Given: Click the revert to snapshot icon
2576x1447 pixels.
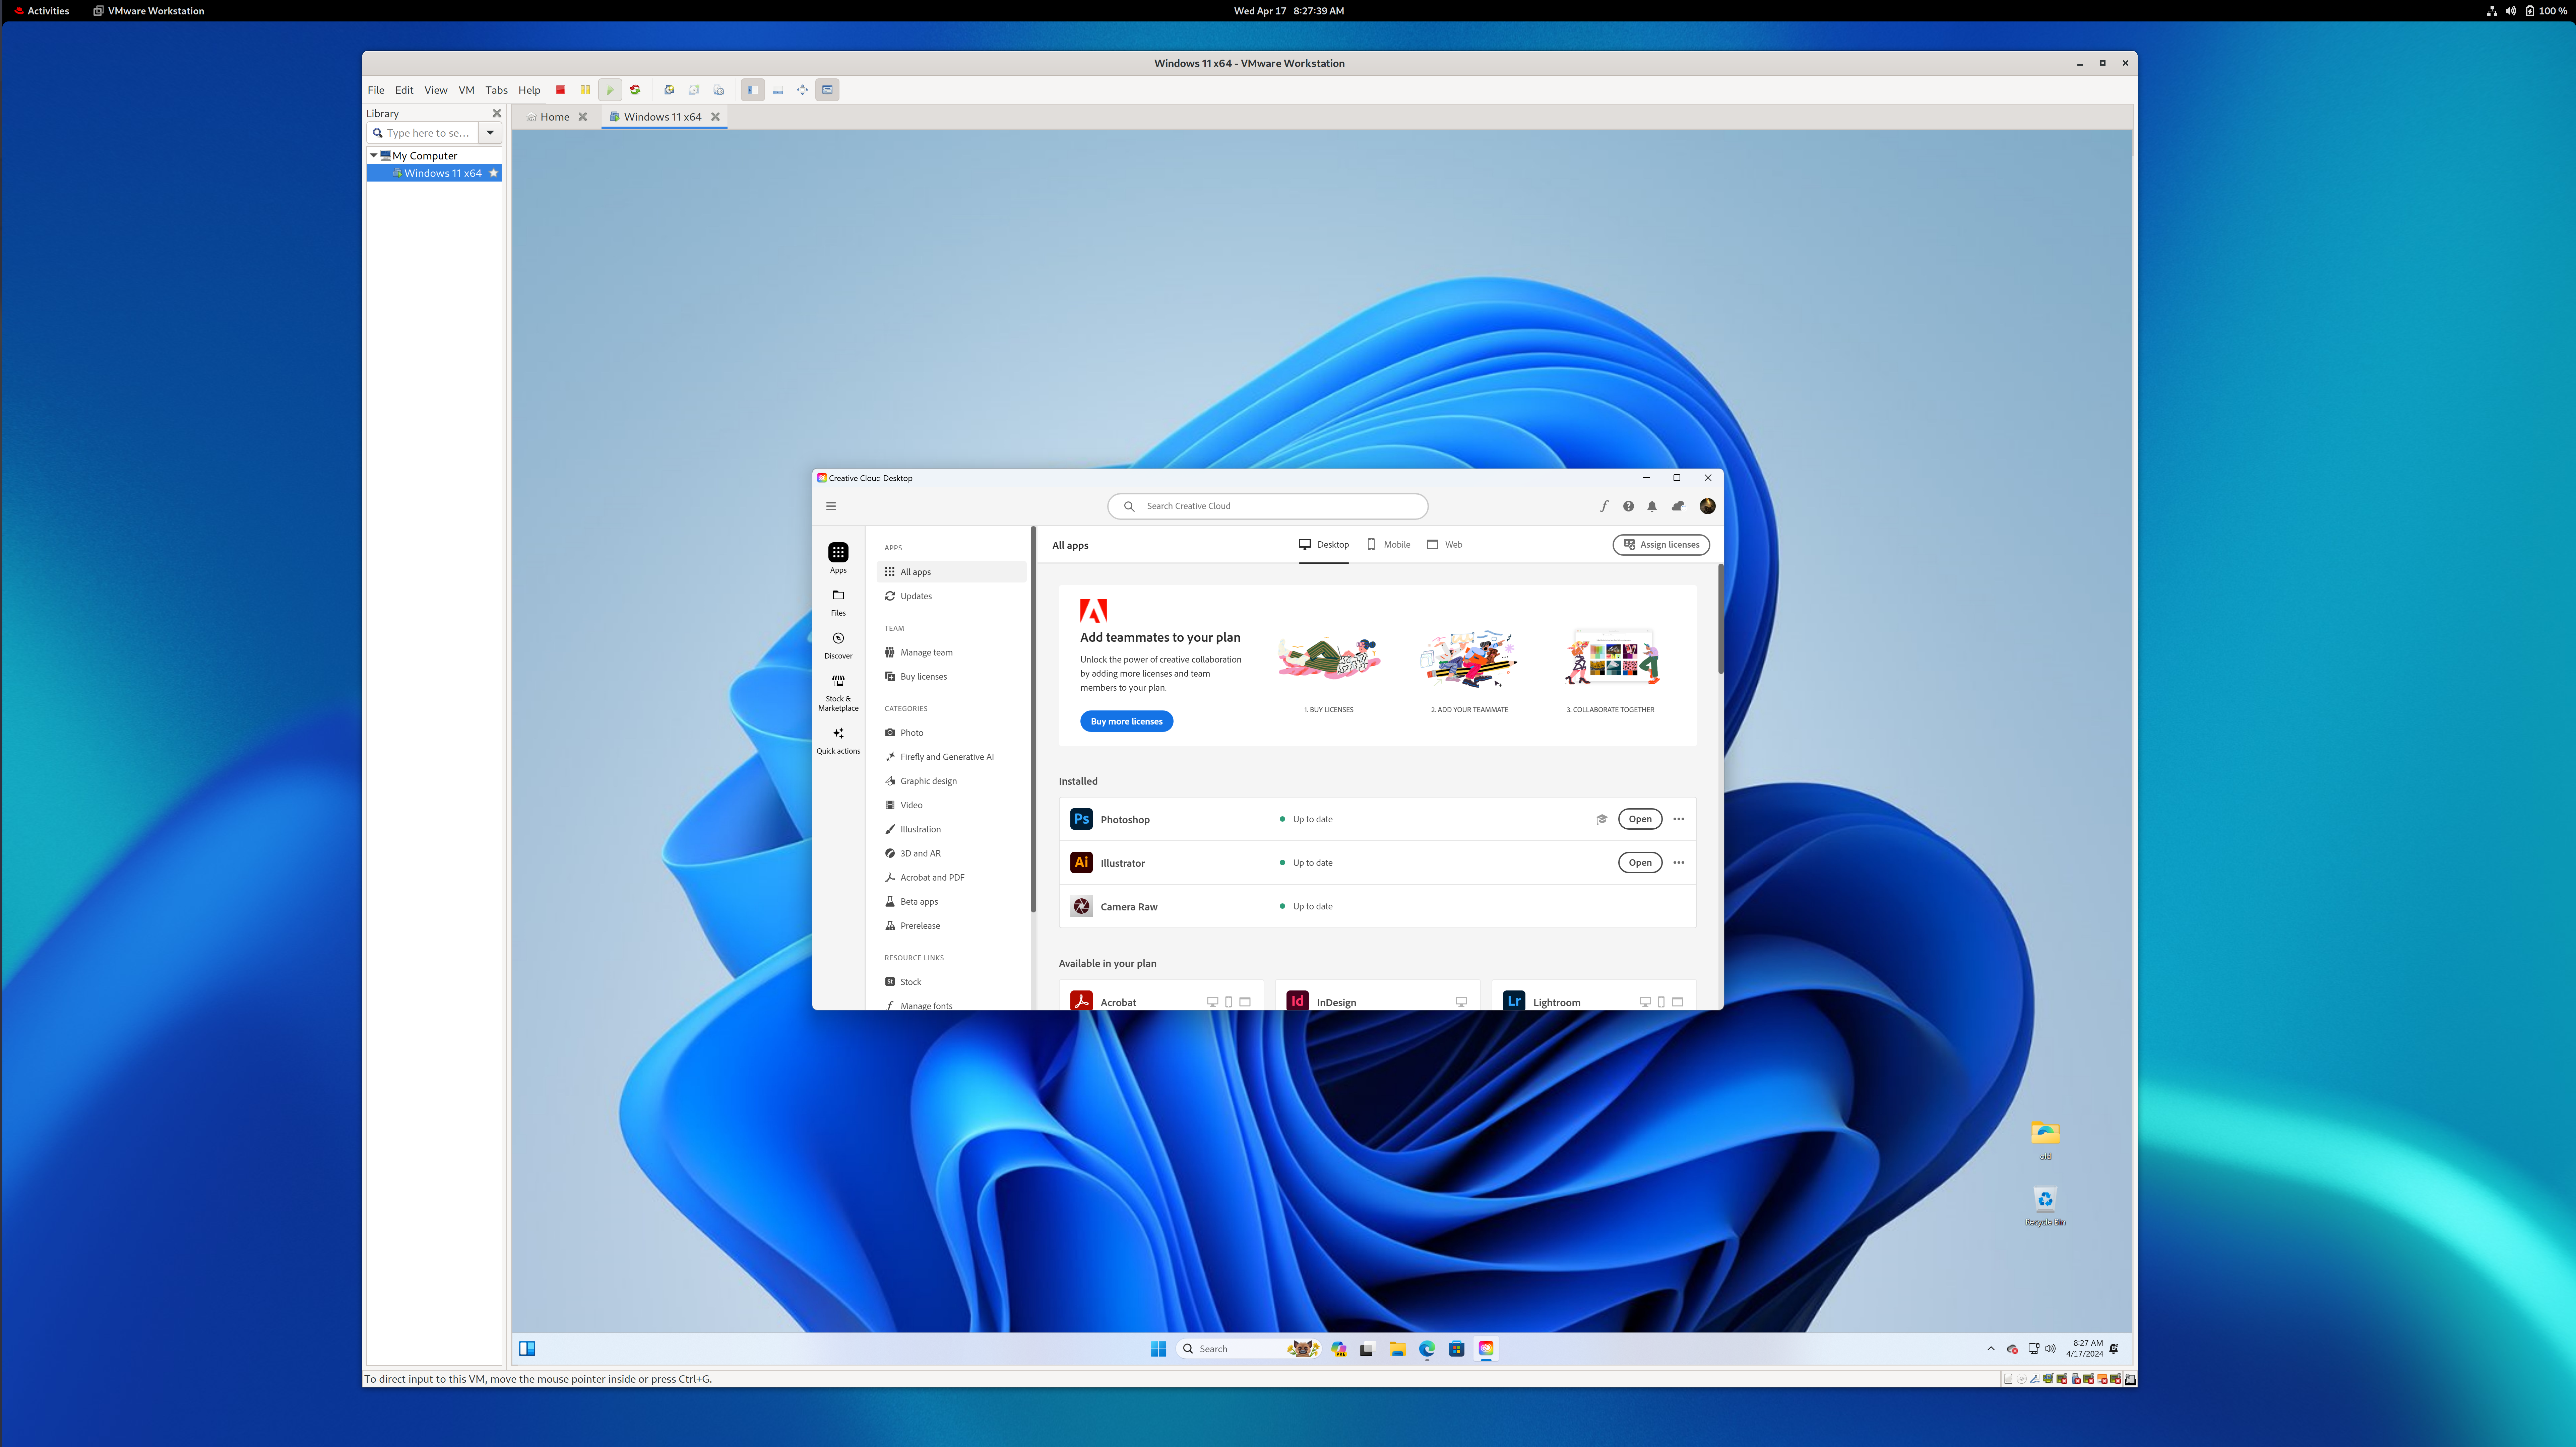Looking at the screenshot, I should (694, 90).
